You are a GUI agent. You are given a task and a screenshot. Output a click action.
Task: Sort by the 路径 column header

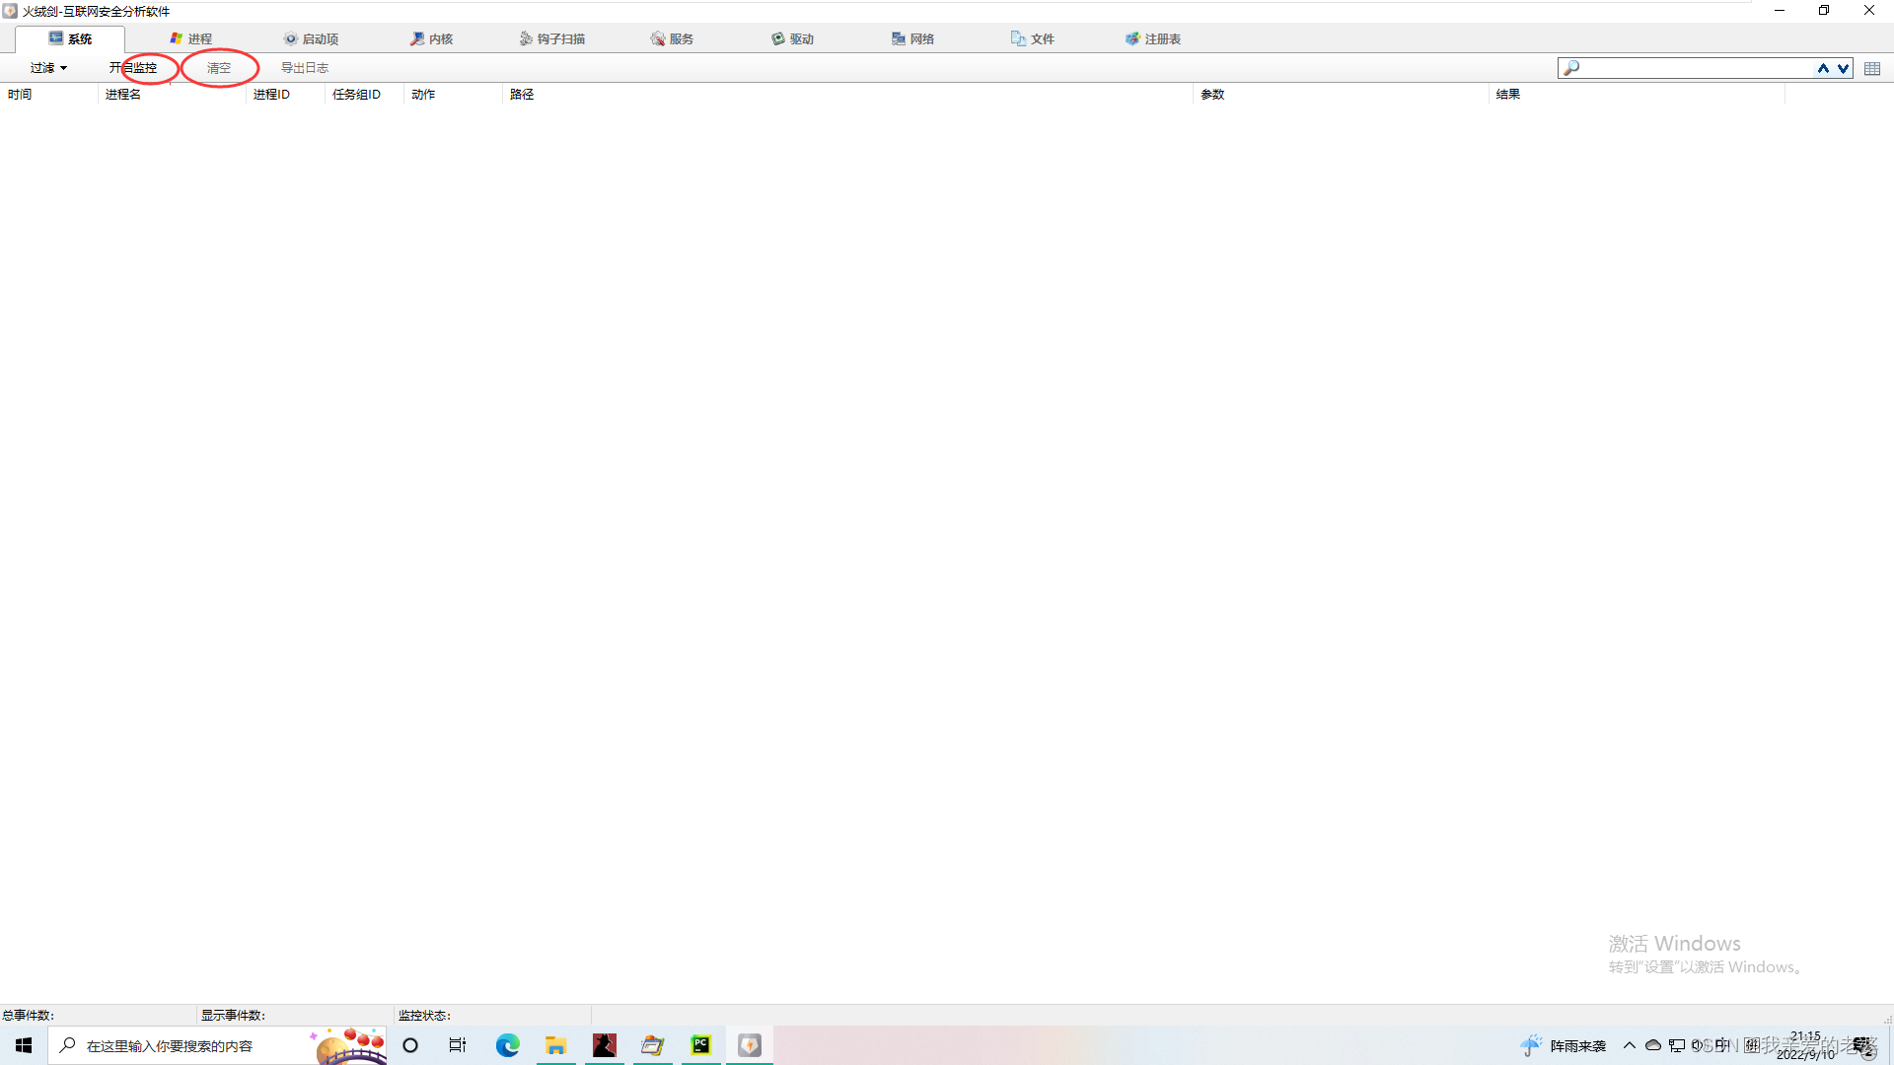click(x=522, y=95)
